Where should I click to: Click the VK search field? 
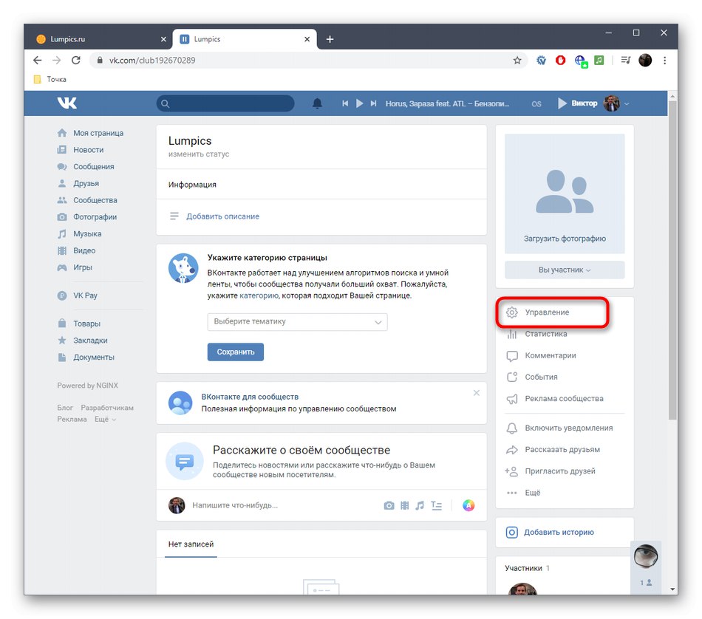pos(225,103)
